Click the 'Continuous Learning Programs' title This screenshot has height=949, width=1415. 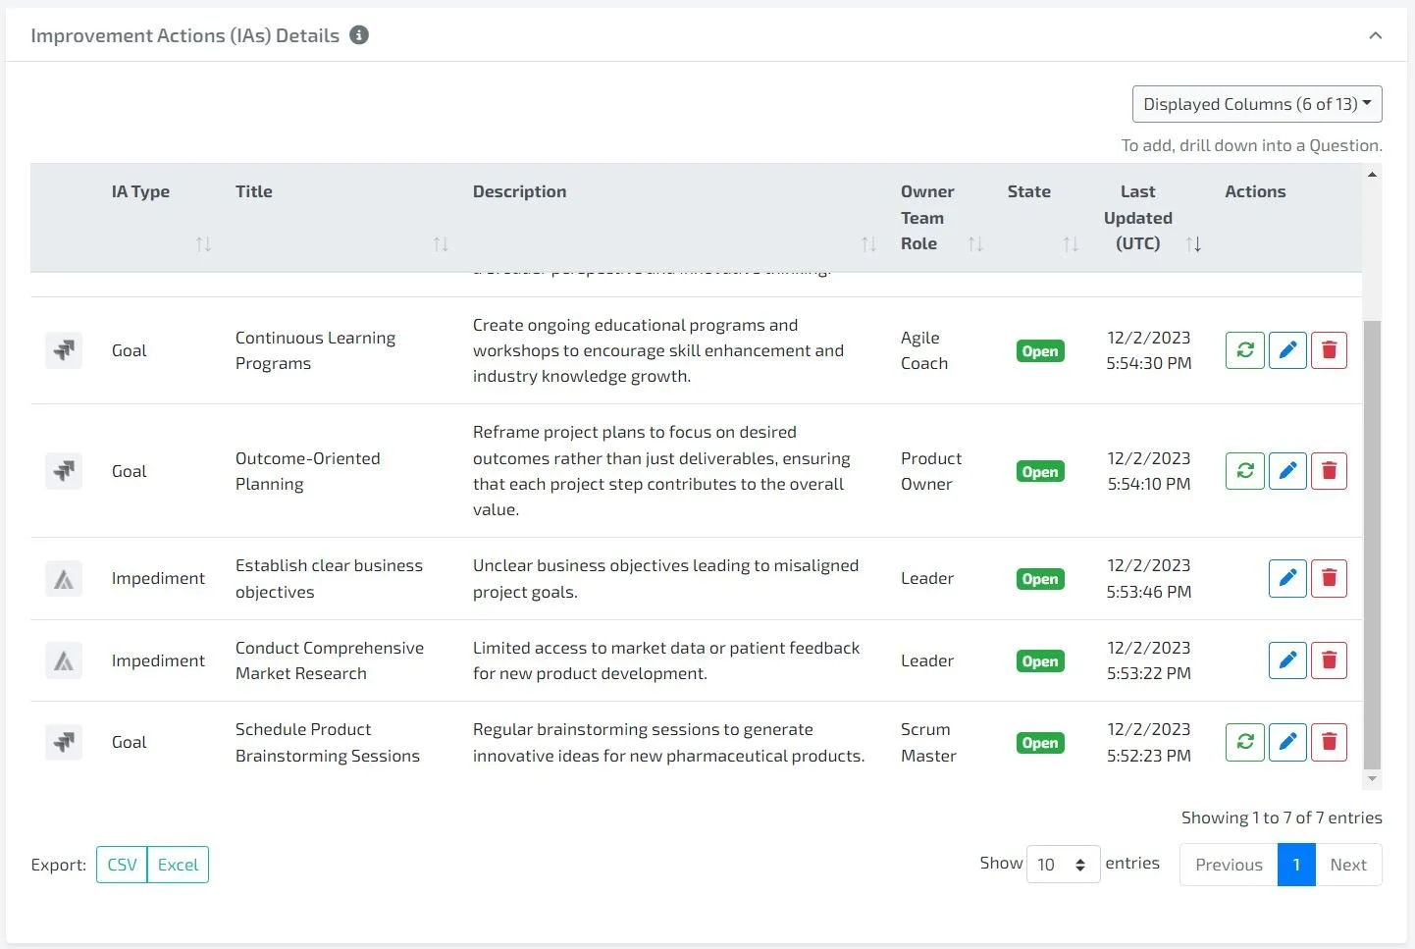[x=315, y=350]
